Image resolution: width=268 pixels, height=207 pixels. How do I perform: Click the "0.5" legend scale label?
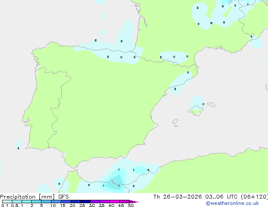(x=14, y=205)
